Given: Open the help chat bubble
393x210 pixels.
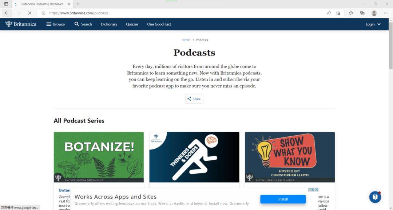Looking at the screenshot, I should tap(375, 197).
